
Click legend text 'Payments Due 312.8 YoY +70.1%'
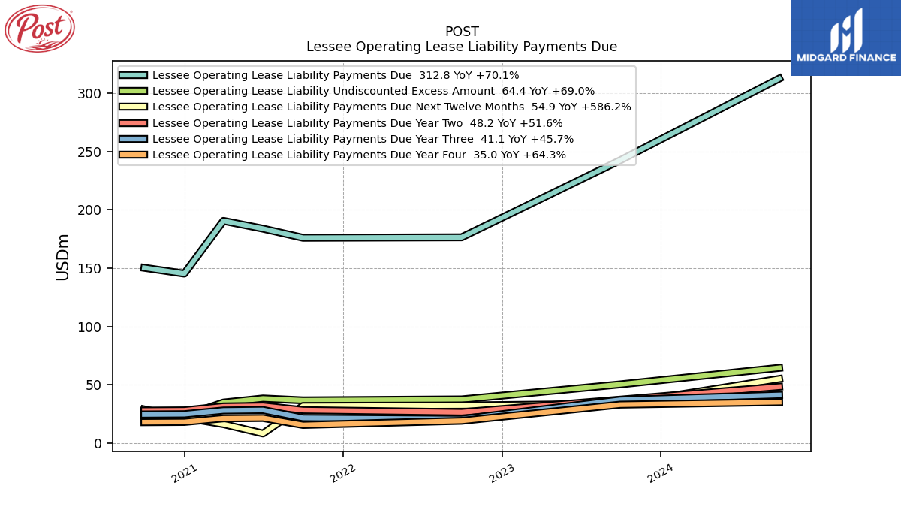(x=428, y=75)
